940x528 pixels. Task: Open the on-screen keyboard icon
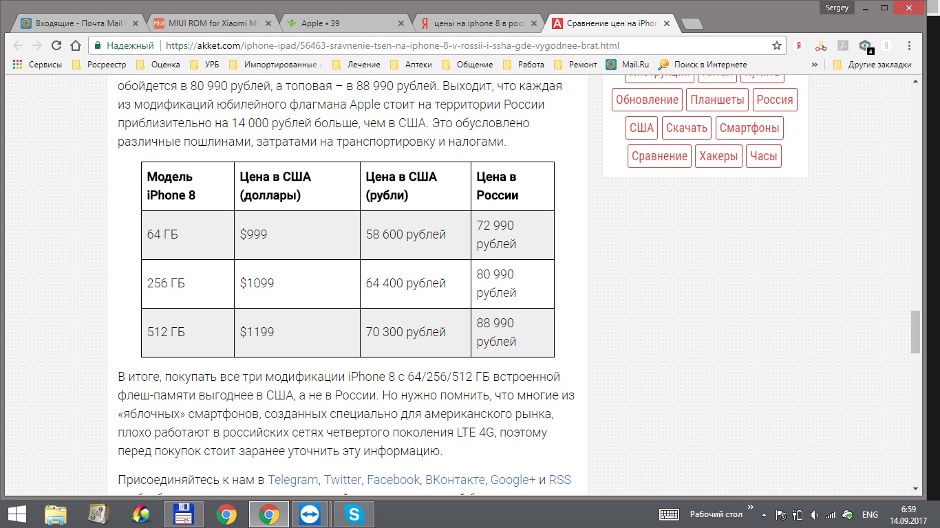click(670, 514)
